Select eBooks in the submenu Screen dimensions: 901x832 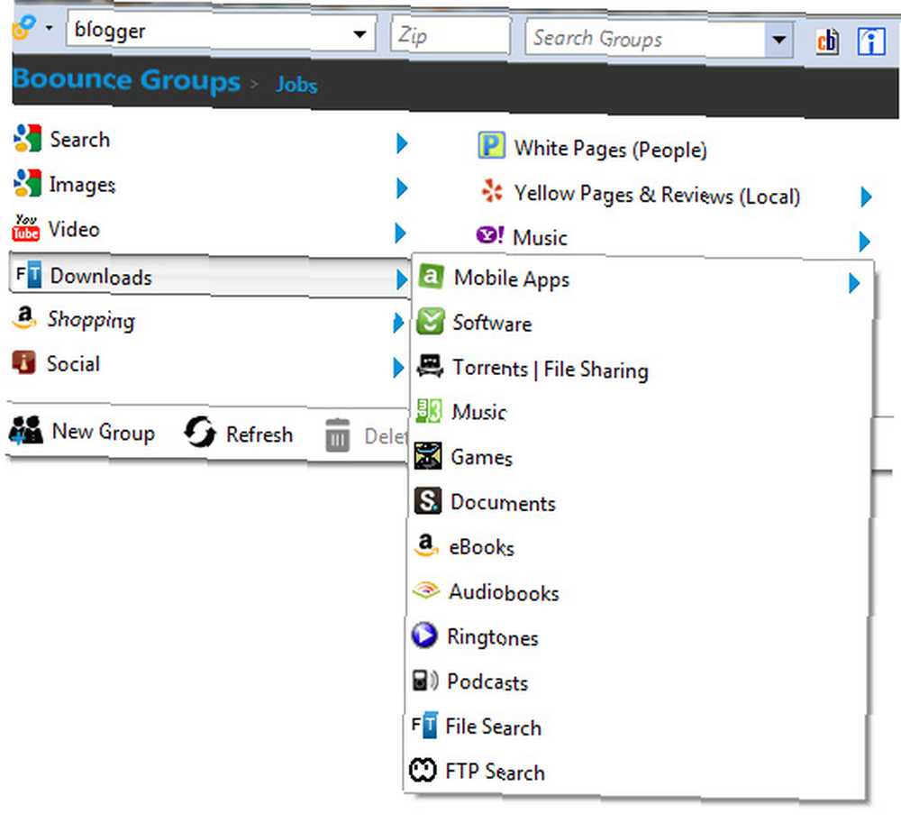coord(481,547)
